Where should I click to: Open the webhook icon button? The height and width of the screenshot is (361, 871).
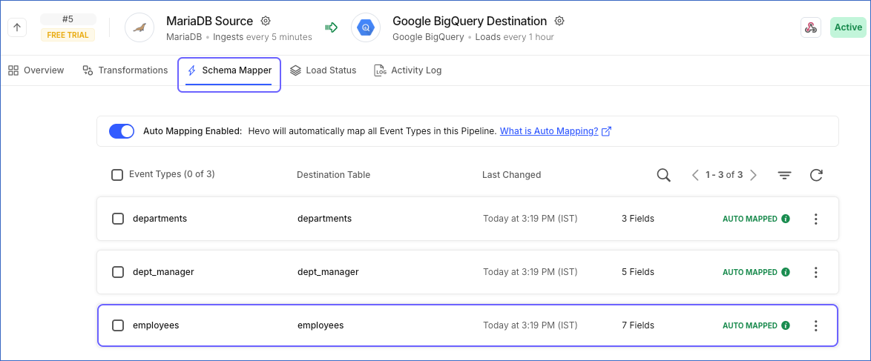click(x=810, y=27)
